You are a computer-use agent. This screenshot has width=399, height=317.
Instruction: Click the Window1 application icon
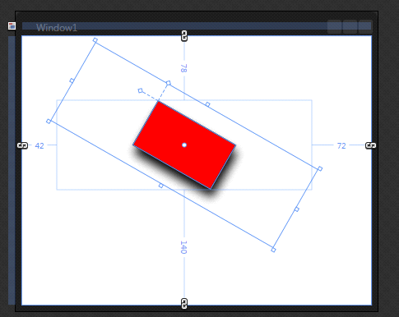12,26
